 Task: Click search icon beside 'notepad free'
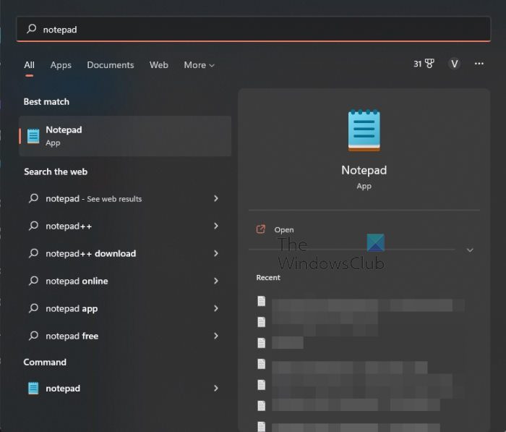33,335
